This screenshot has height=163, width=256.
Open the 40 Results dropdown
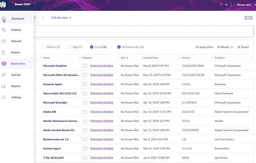point(225,47)
